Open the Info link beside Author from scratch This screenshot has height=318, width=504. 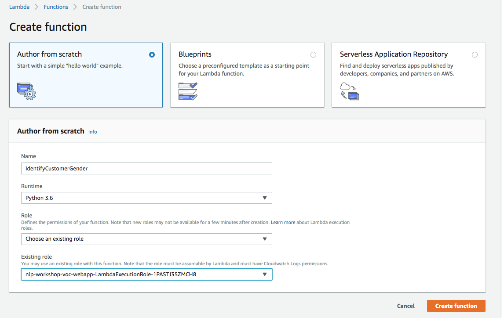[x=92, y=132]
